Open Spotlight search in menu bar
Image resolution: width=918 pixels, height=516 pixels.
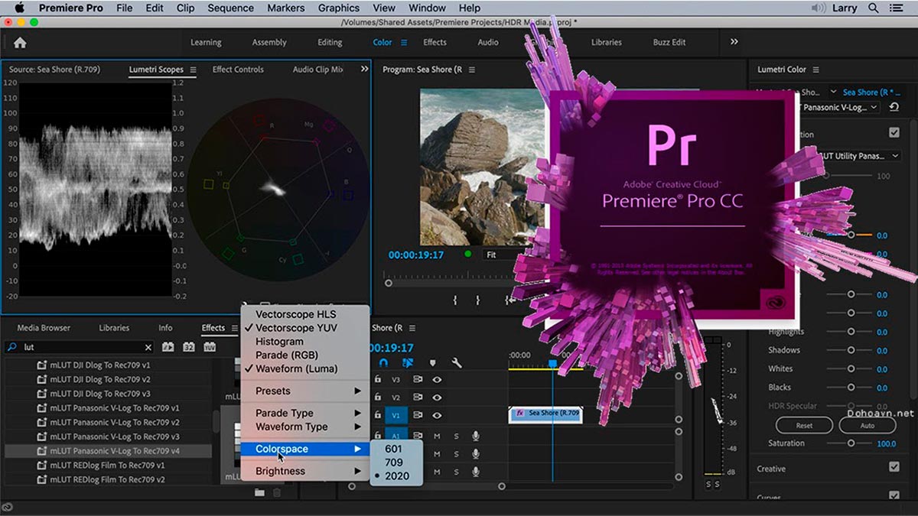click(874, 8)
